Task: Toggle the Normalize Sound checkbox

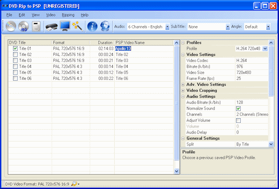Action: 238,109
